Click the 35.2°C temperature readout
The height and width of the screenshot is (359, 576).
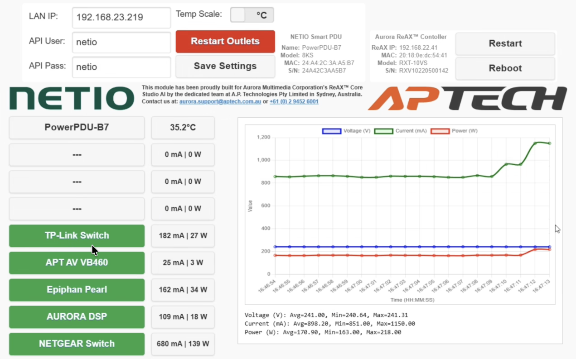coord(183,128)
